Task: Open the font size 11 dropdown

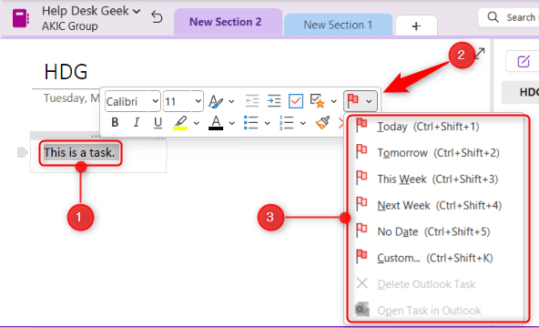Action: pyautogui.click(x=183, y=101)
